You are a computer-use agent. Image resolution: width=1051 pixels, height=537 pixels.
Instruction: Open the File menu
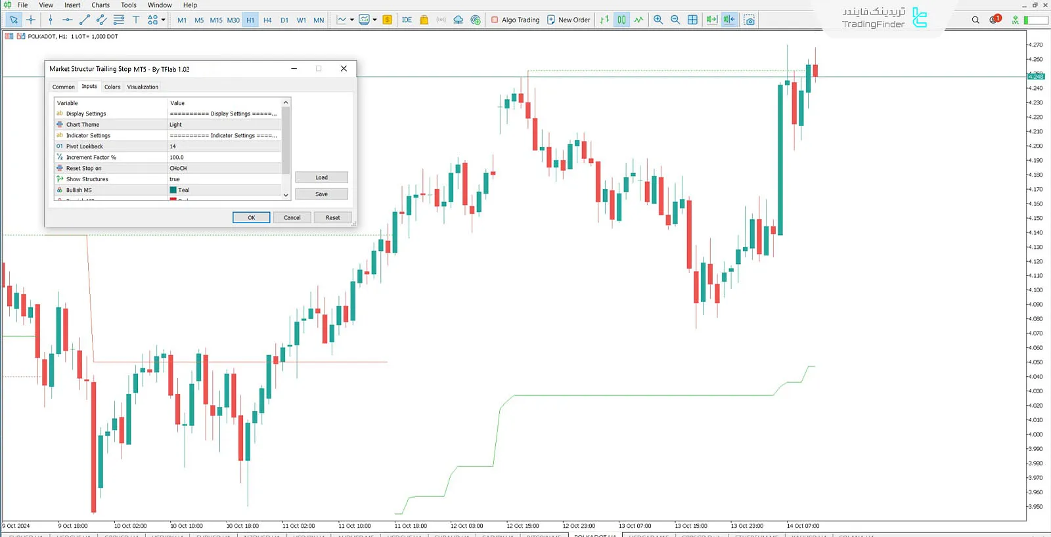tap(22, 5)
